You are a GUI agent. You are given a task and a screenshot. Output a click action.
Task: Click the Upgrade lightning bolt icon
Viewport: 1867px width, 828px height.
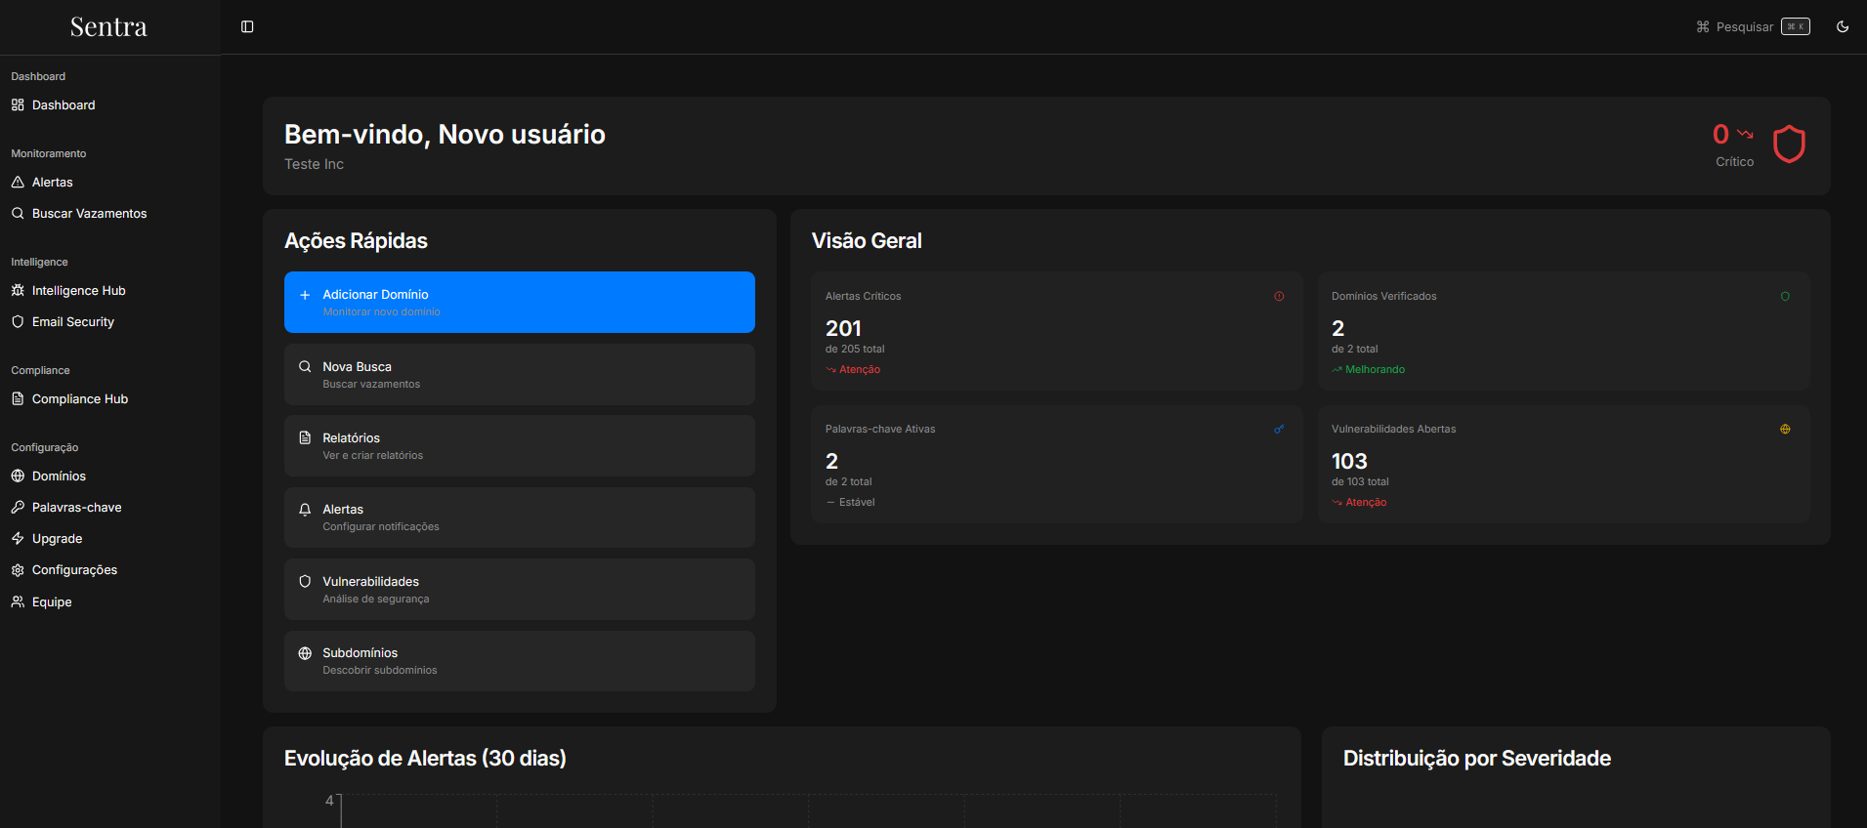[x=18, y=539]
